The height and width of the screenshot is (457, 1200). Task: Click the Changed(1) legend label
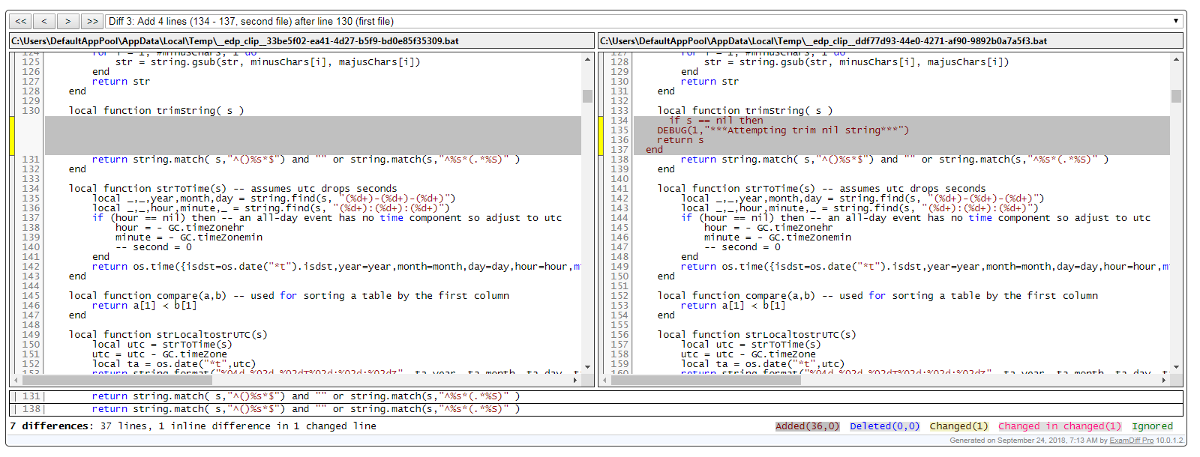pyautogui.click(x=958, y=426)
